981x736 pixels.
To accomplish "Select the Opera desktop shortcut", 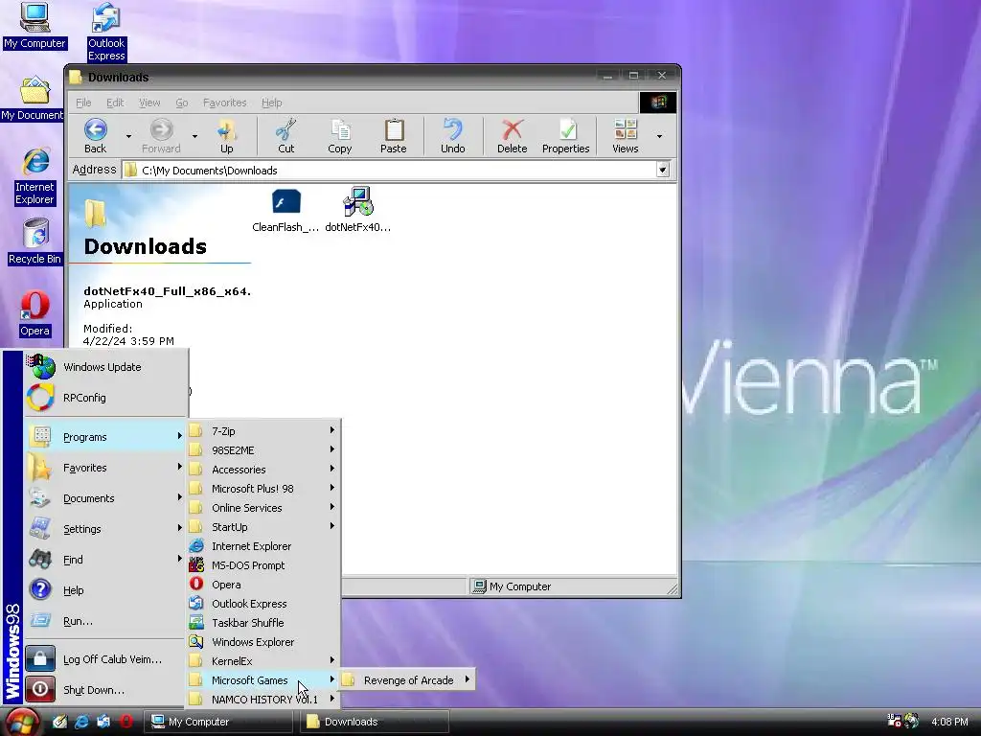I will click(34, 314).
